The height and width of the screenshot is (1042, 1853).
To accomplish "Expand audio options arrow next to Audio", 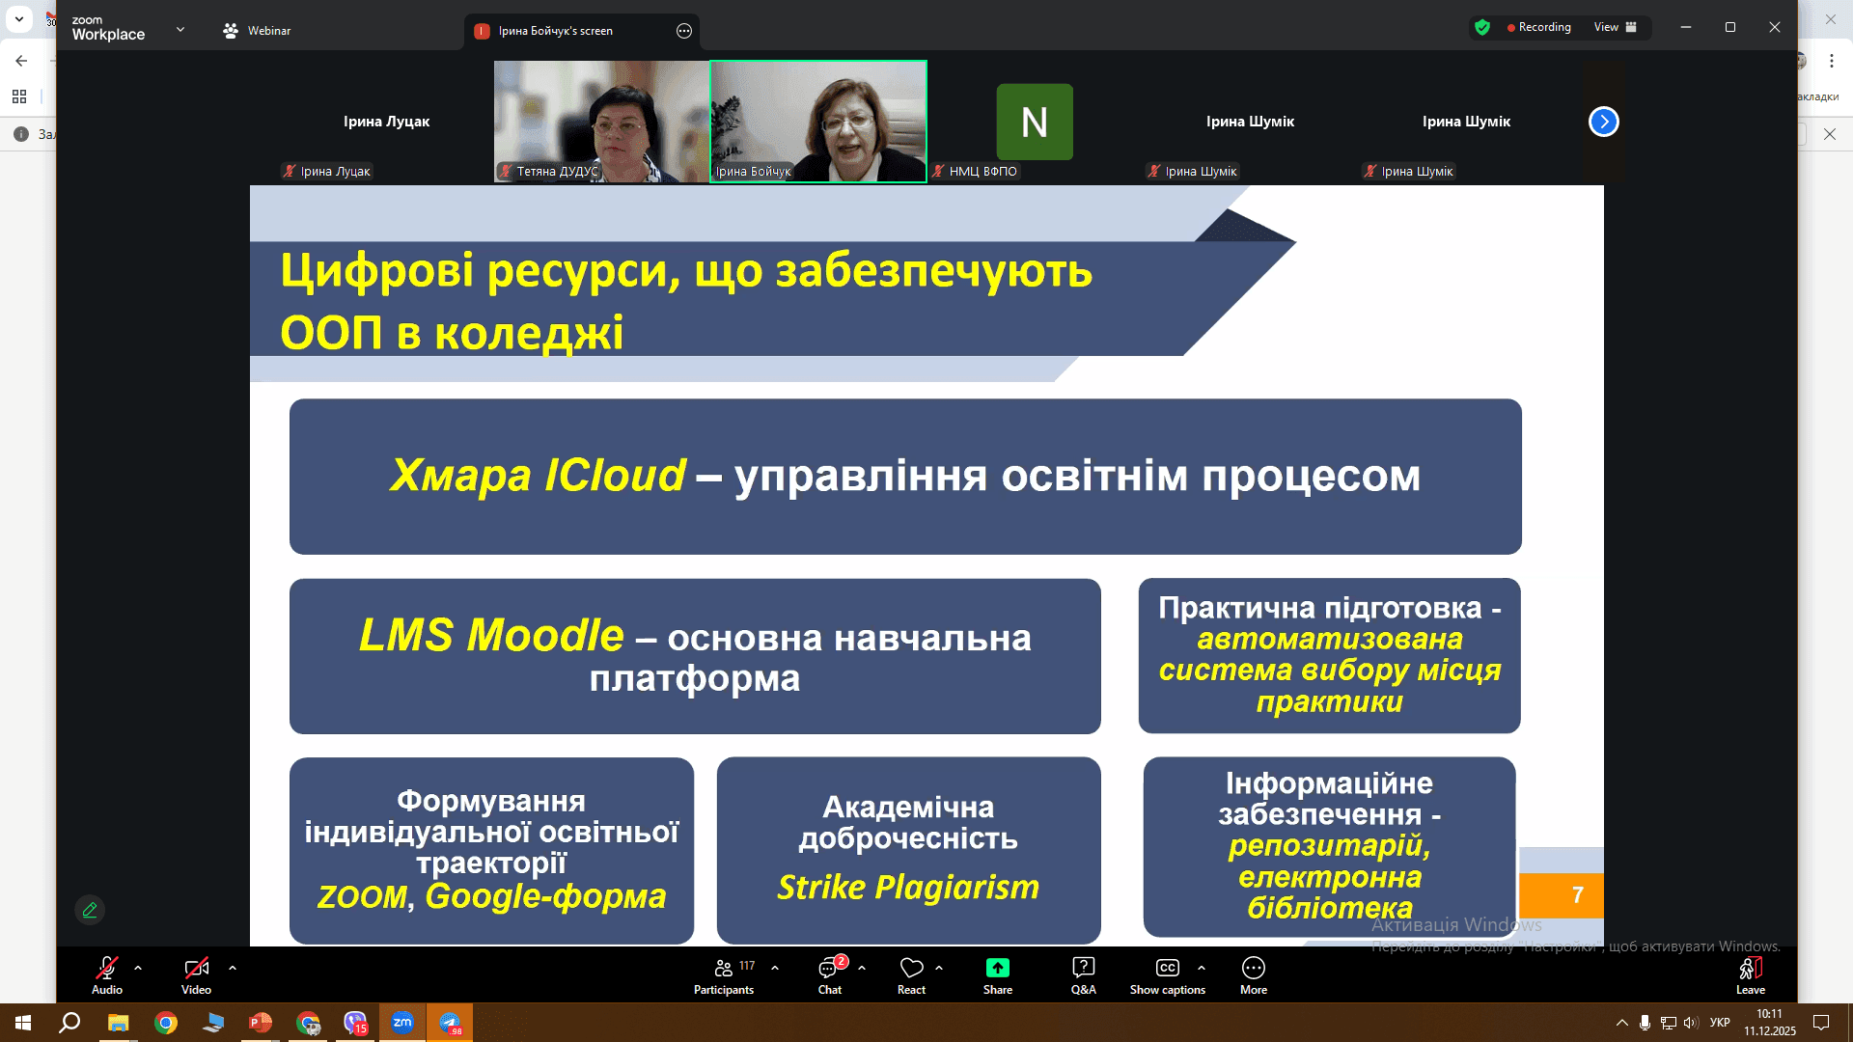I will (x=138, y=967).
